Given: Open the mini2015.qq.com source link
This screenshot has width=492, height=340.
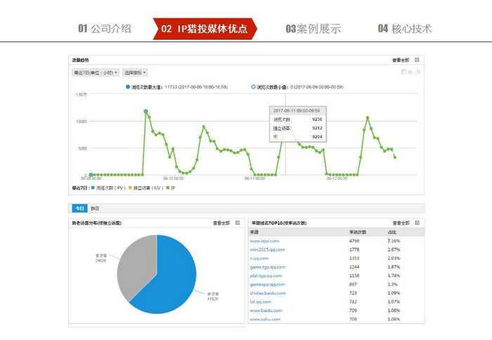Looking at the screenshot, I should (267, 249).
